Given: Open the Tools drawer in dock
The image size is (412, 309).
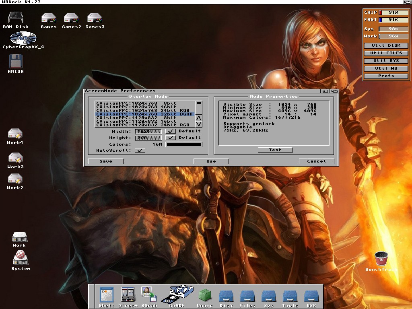Looking at the screenshot, I should tap(290, 297).
